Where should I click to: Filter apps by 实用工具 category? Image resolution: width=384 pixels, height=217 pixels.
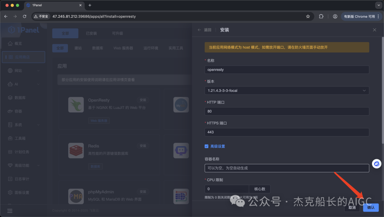pyautogui.click(x=176, y=48)
